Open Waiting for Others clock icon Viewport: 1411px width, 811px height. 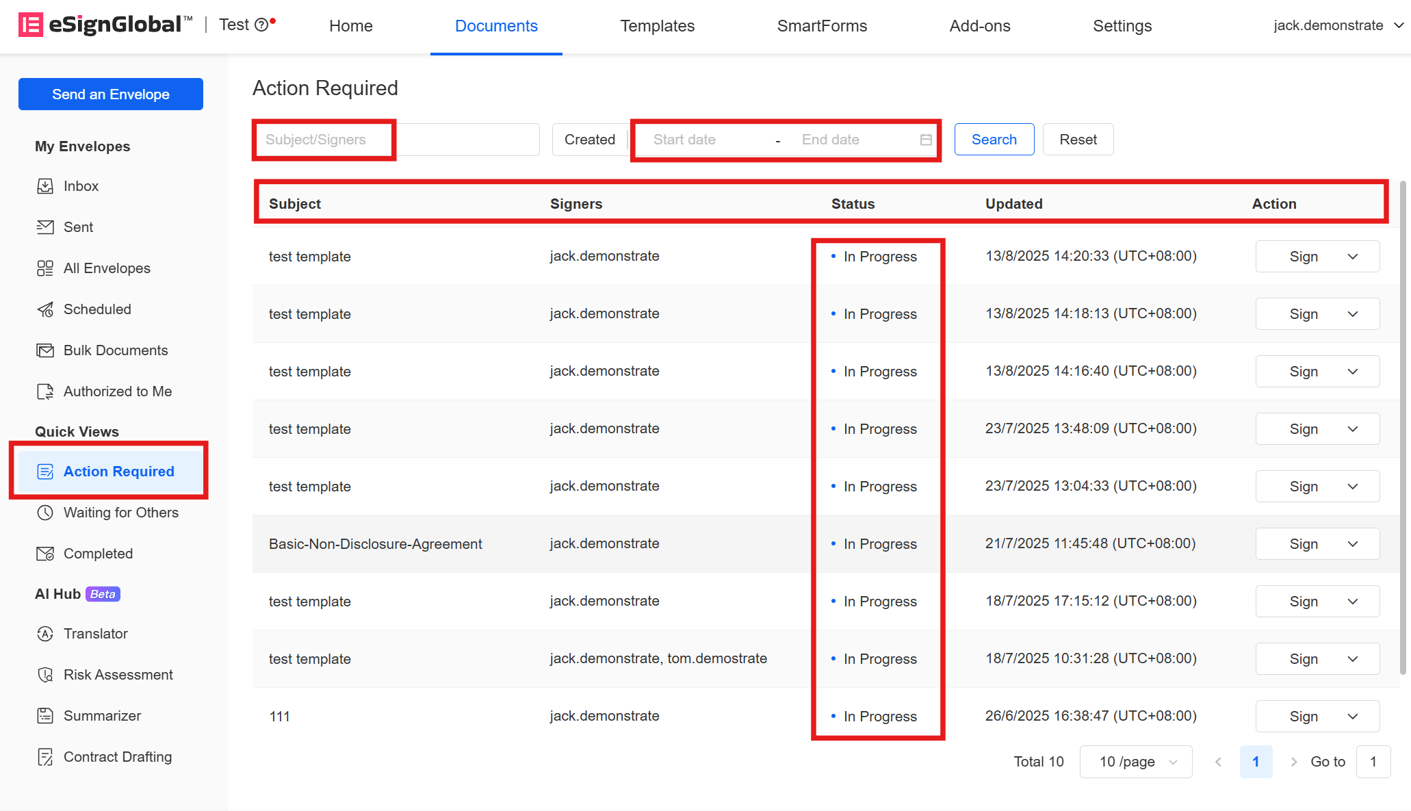tap(45, 513)
